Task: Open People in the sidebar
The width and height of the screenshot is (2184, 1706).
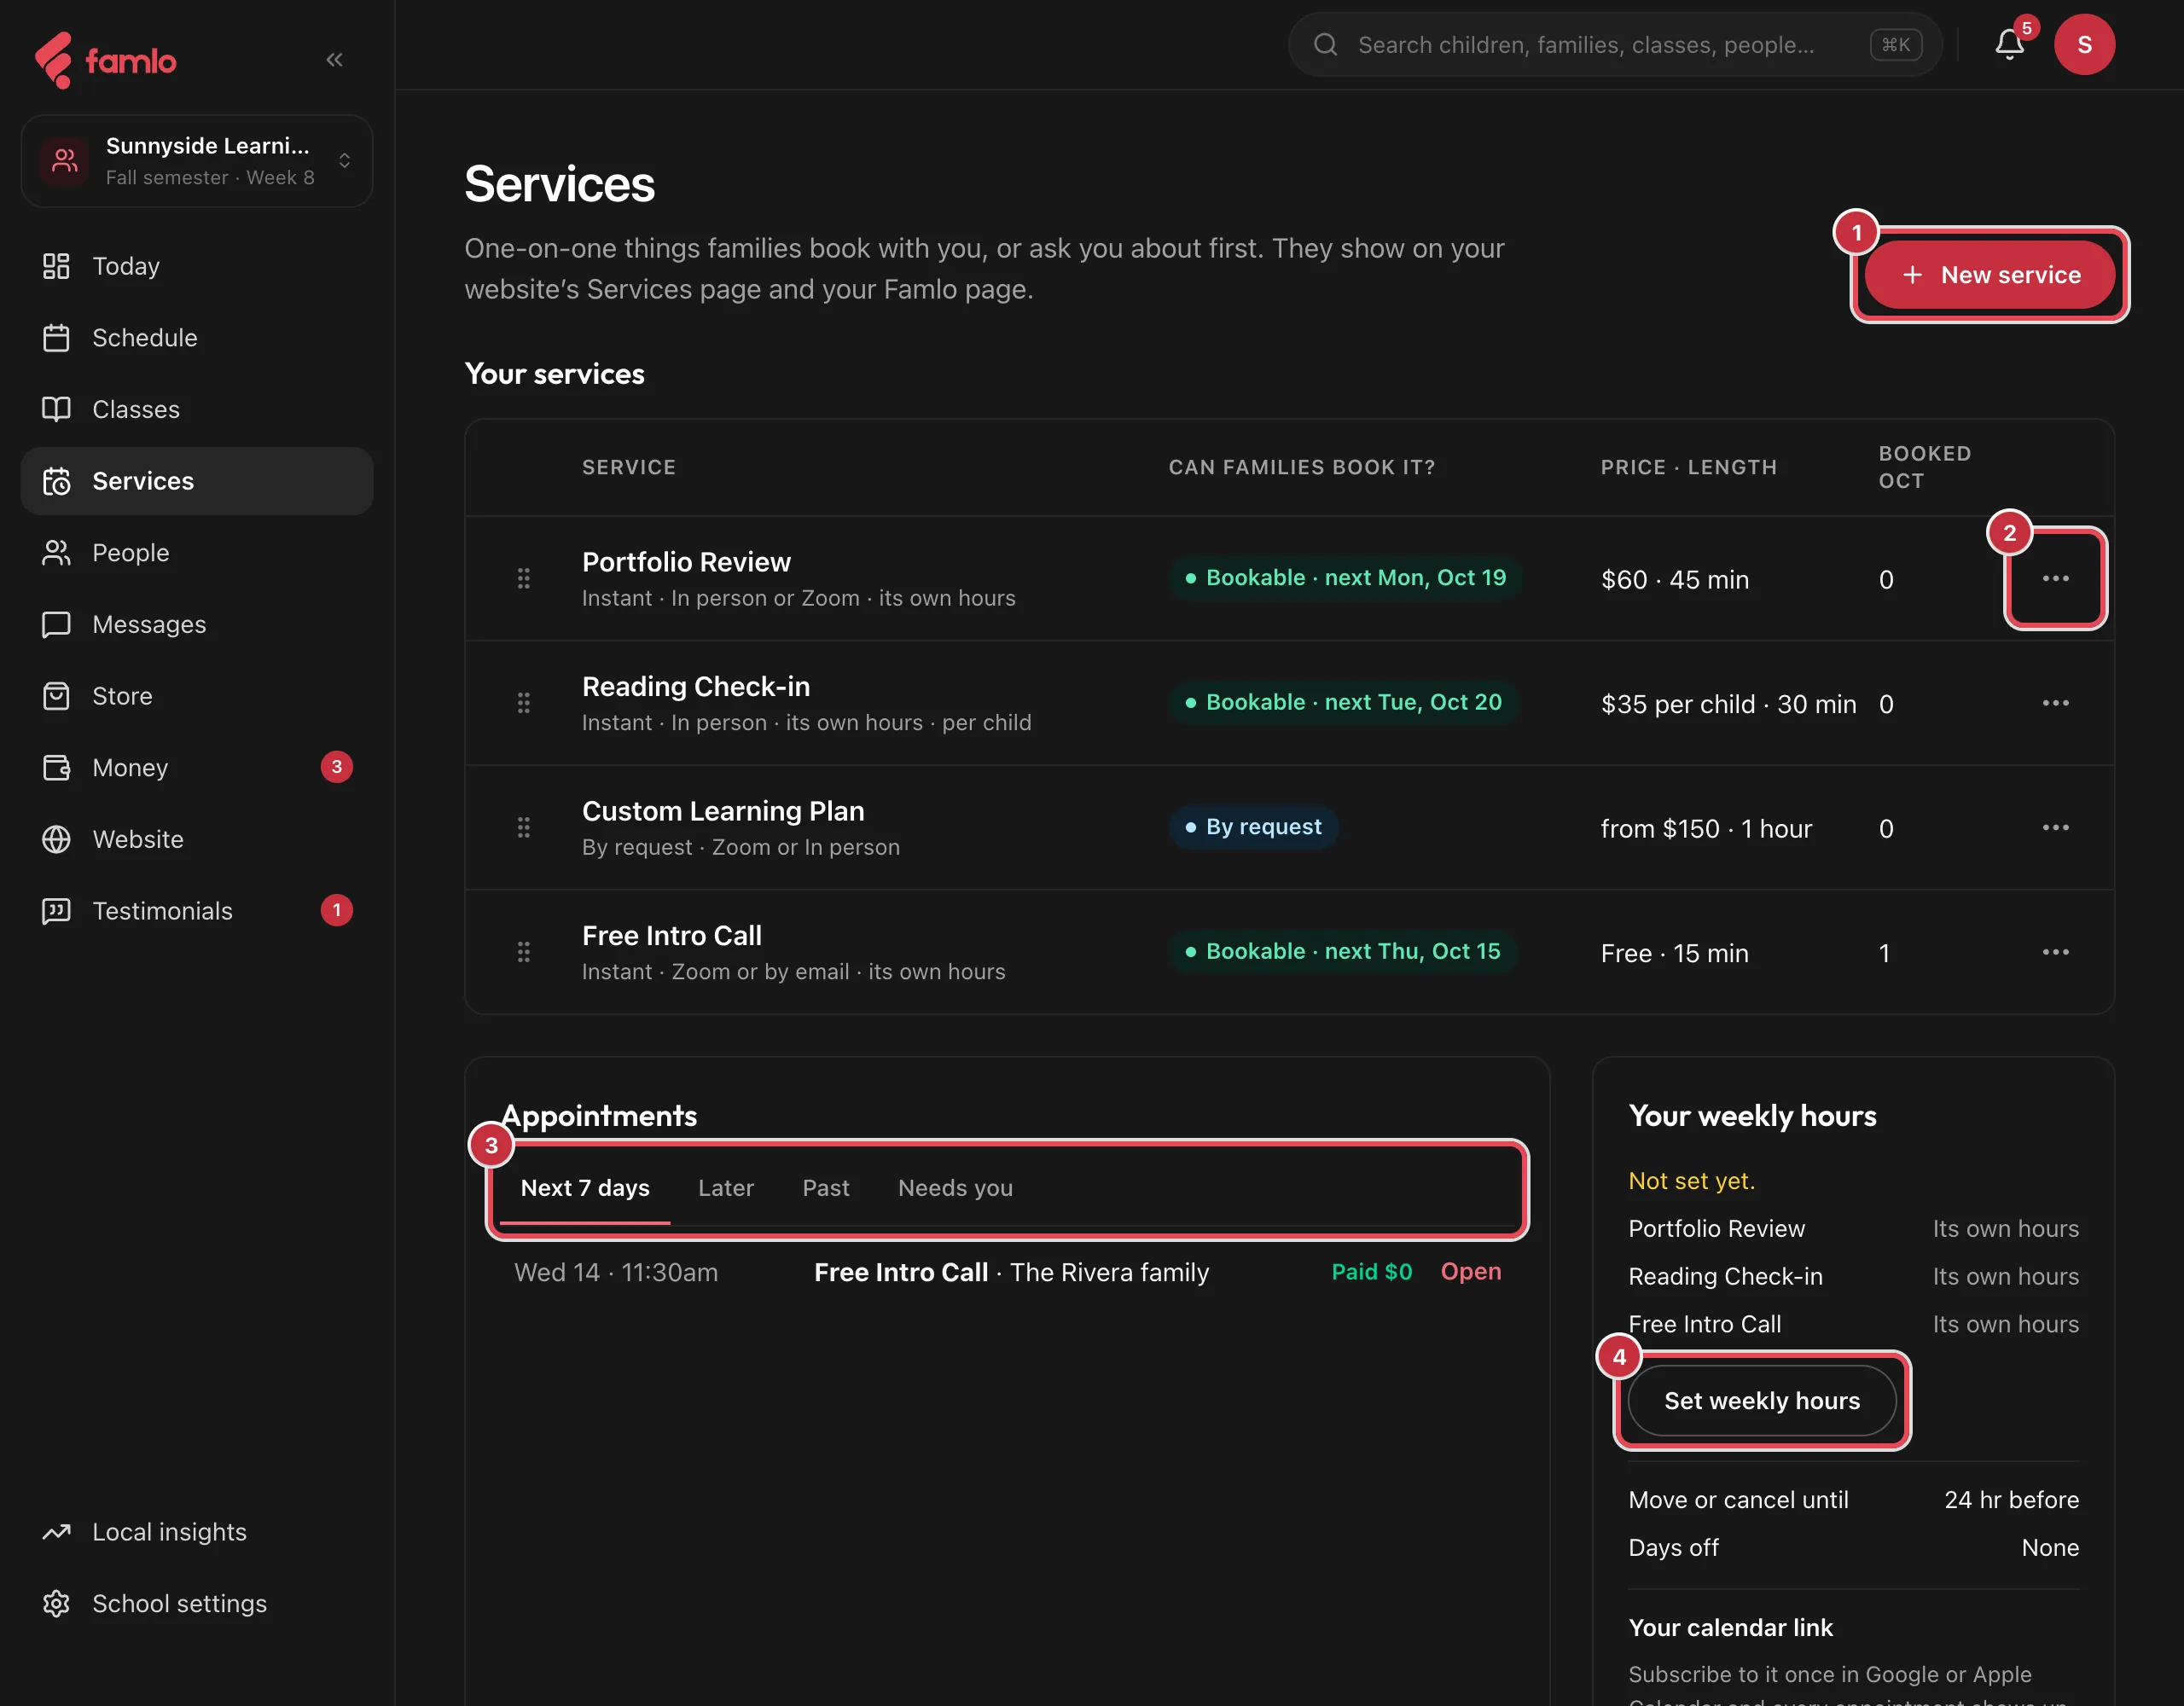Action: pos(197,553)
